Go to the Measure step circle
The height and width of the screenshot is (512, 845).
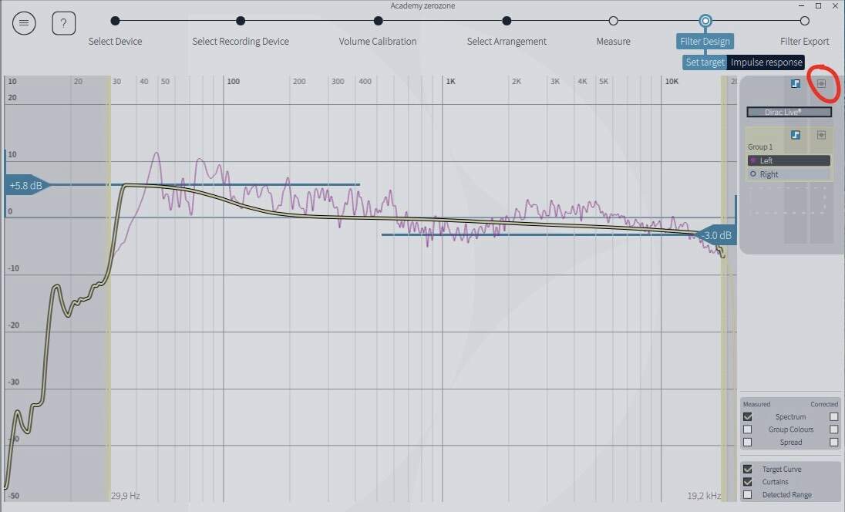click(x=613, y=21)
